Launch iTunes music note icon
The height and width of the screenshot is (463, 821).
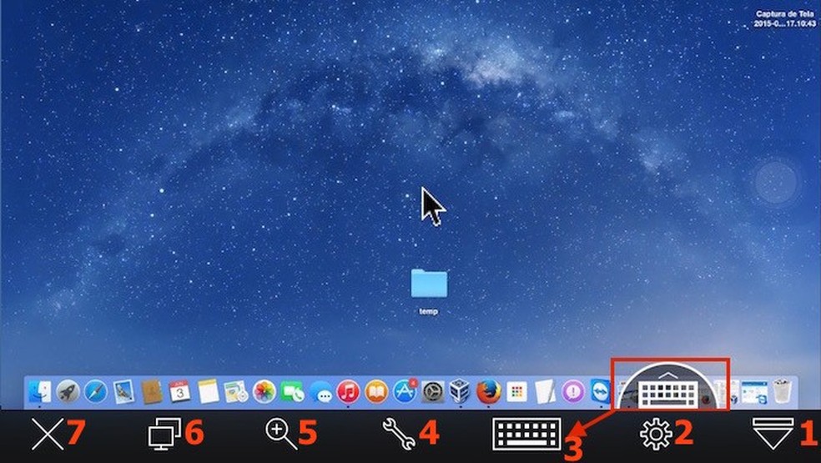(x=348, y=392)
